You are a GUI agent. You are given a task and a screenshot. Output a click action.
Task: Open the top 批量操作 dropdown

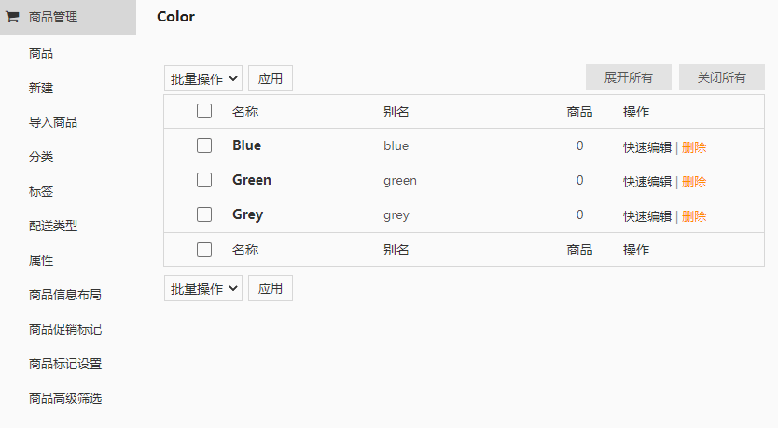point(203,78)
